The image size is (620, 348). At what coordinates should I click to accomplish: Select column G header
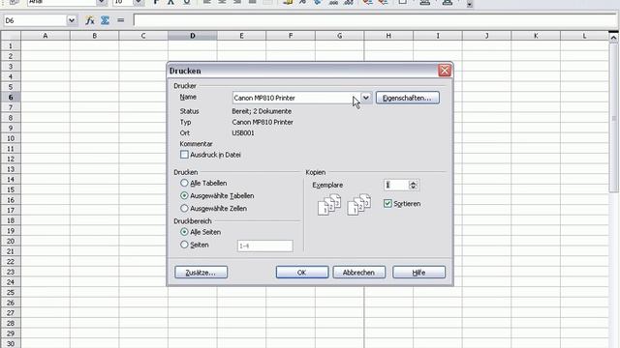[340, 36]
